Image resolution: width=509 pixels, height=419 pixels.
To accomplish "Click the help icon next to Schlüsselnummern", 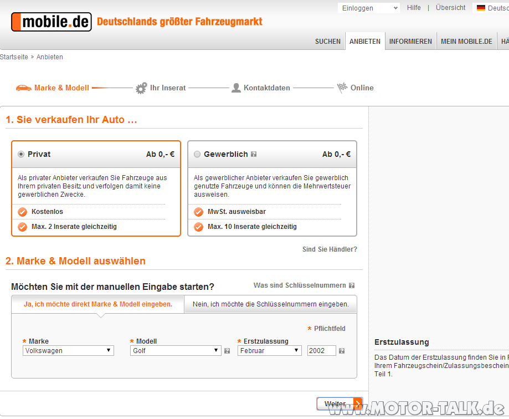I will point(352,285).
